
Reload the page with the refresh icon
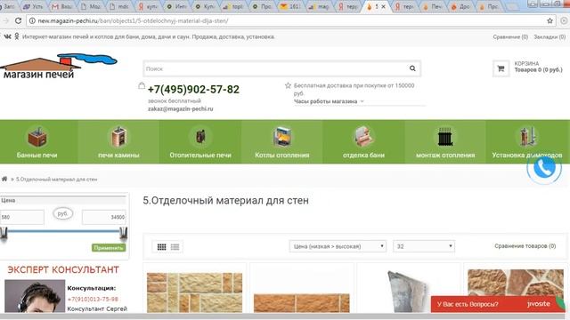click(x=18, y=21)
